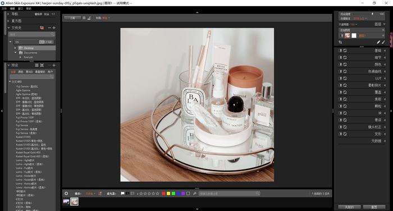The height and width of the screenshot is (211, 393).
Task: Click the icon right of the grid icon in top toolbar
Action: tap(89, 18)
